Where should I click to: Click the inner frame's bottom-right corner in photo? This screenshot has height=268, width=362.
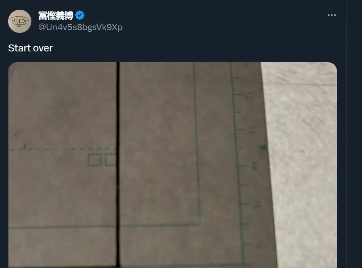(199, 224)
